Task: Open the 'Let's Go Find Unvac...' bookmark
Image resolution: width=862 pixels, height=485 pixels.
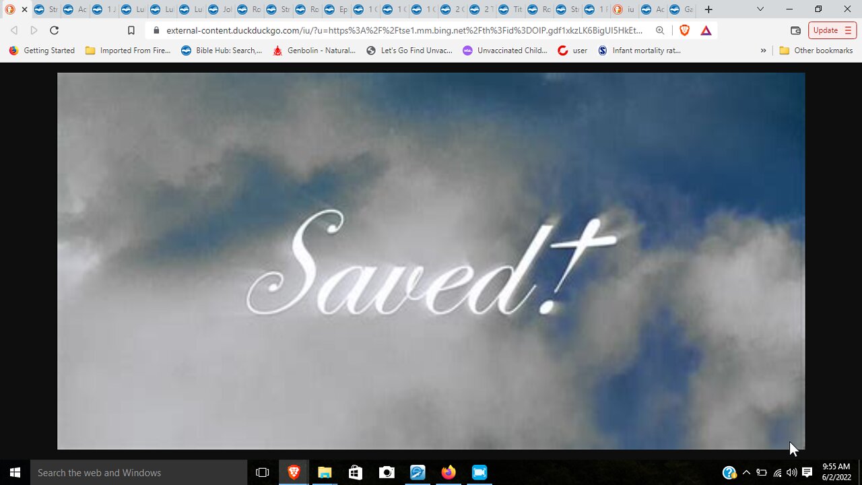Action: tap(409, 51)
